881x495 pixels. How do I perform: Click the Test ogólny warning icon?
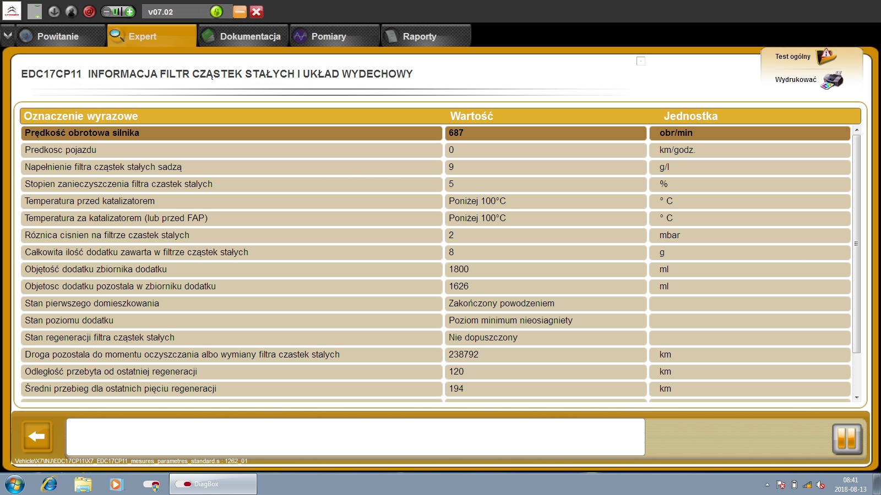coord(826,56)
